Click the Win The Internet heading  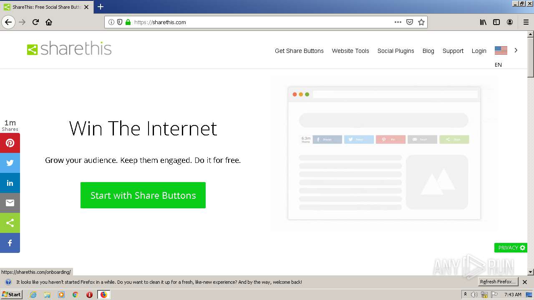click(143, 128)
